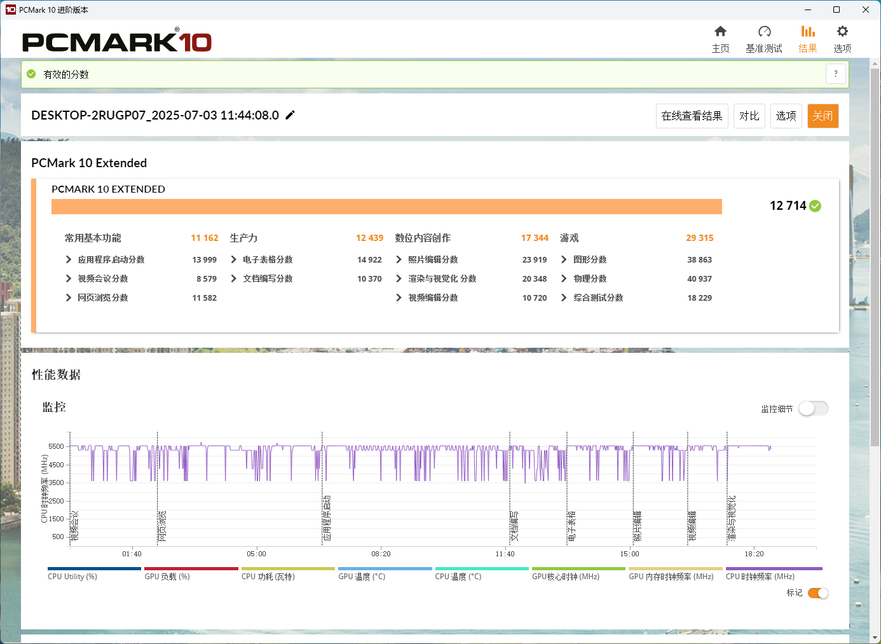This screenshot has width=881, height=644.
Task: Click the PCMARK10 logo
Action: click(117, 41)
